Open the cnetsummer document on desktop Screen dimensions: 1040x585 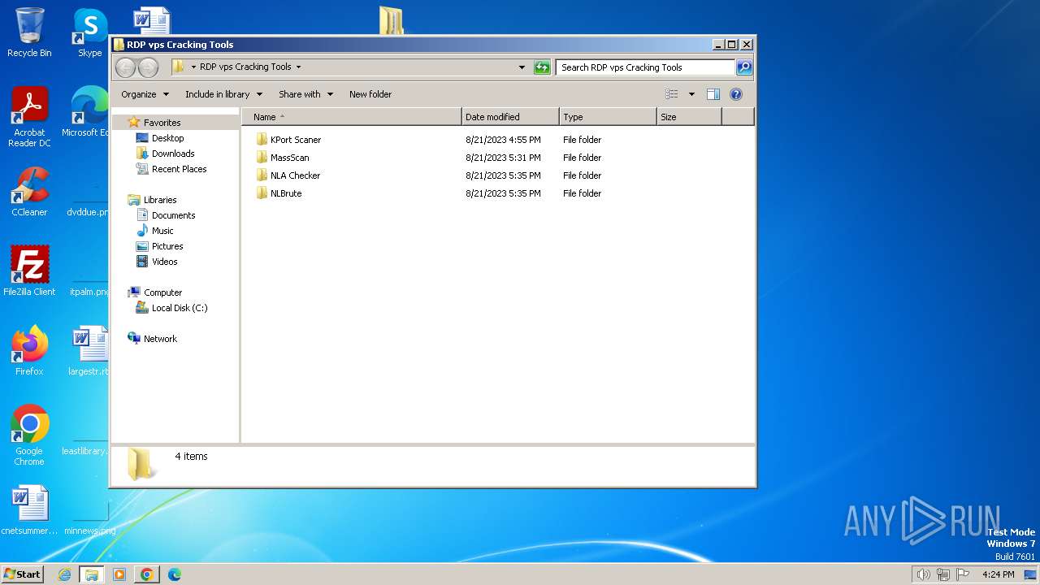29,509
